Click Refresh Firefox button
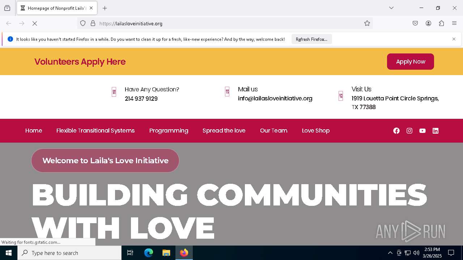This screenshot has height=260, width=463. [x=311, y=39]
